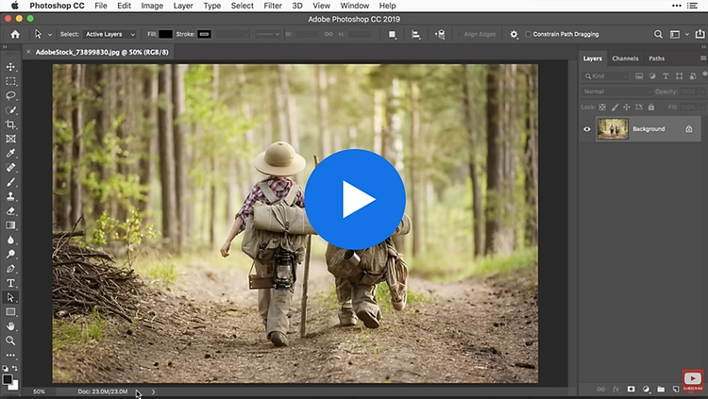Screen dimensions: 708x399
Task: Play the video with the center button
Action: coord(355,198)
